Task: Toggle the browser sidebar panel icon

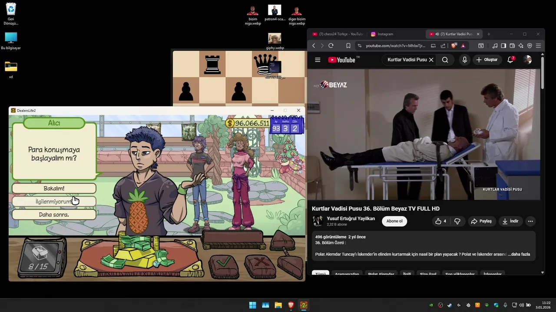Action: [503, 45]
